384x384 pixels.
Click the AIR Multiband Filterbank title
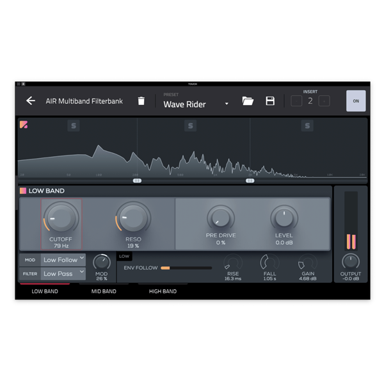84,101
